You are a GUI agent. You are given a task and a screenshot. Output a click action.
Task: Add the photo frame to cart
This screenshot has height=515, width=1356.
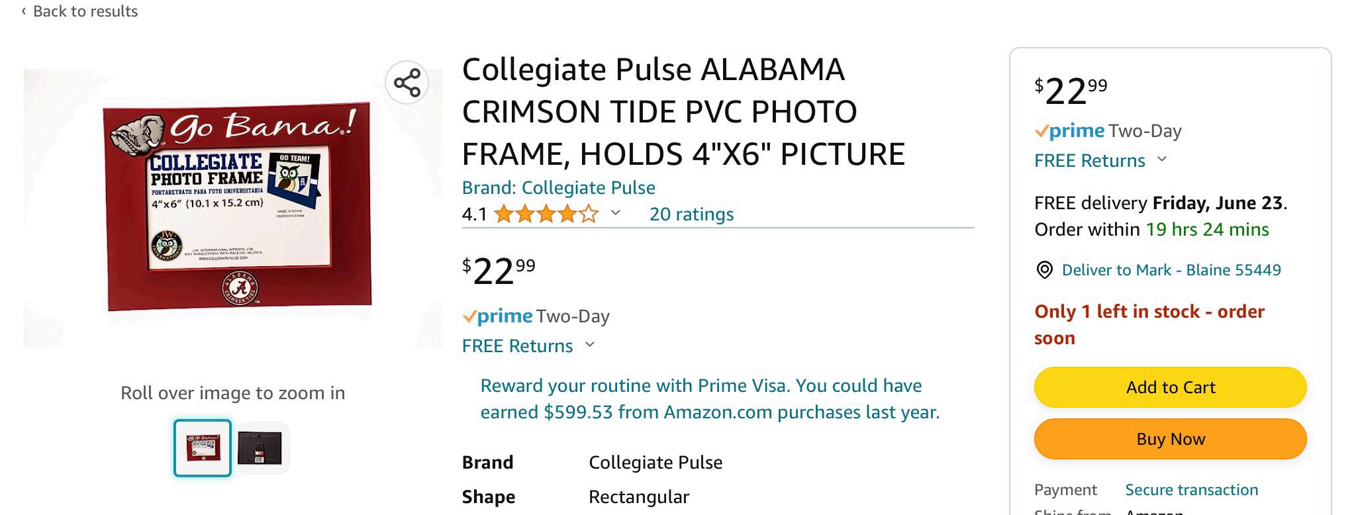1170,387
